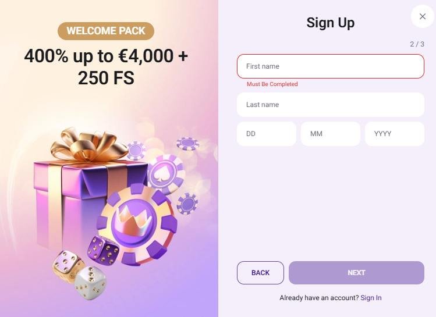Click the golden pink dice
This screenshot has height=317, width=436.
pyautogui.click(x=68, y=266)
